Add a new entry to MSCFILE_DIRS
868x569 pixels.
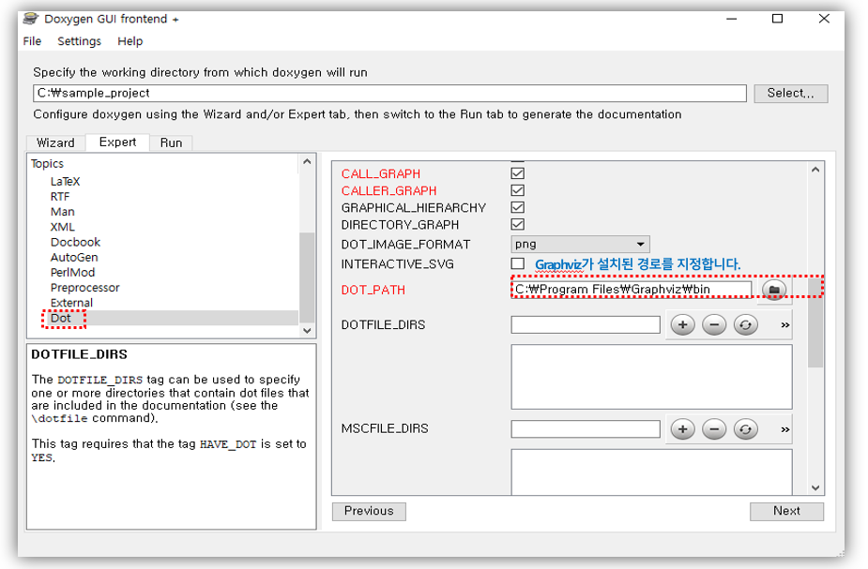click(682, 428)
